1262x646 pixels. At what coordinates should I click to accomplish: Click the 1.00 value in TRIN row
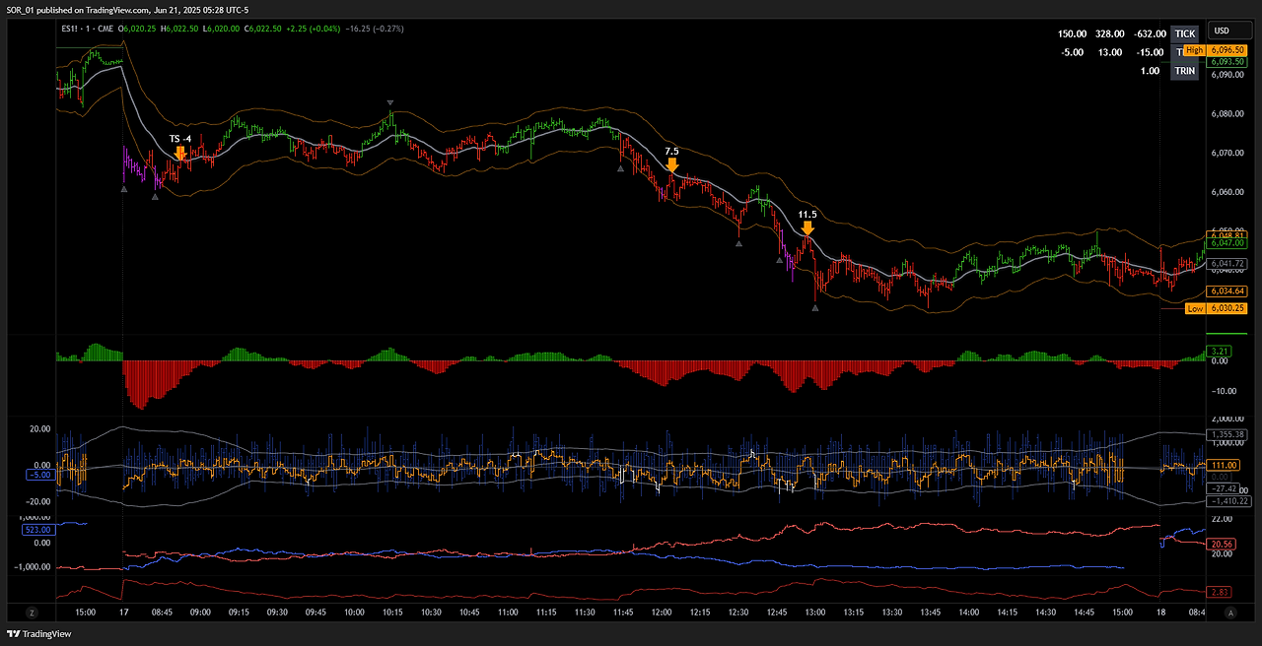1150,71
